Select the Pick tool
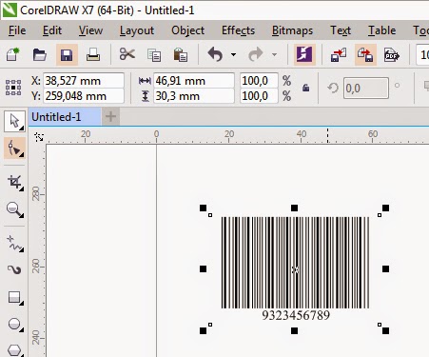Image resolution: width=429 pixels, height=357 pixels. click(14, 121)
